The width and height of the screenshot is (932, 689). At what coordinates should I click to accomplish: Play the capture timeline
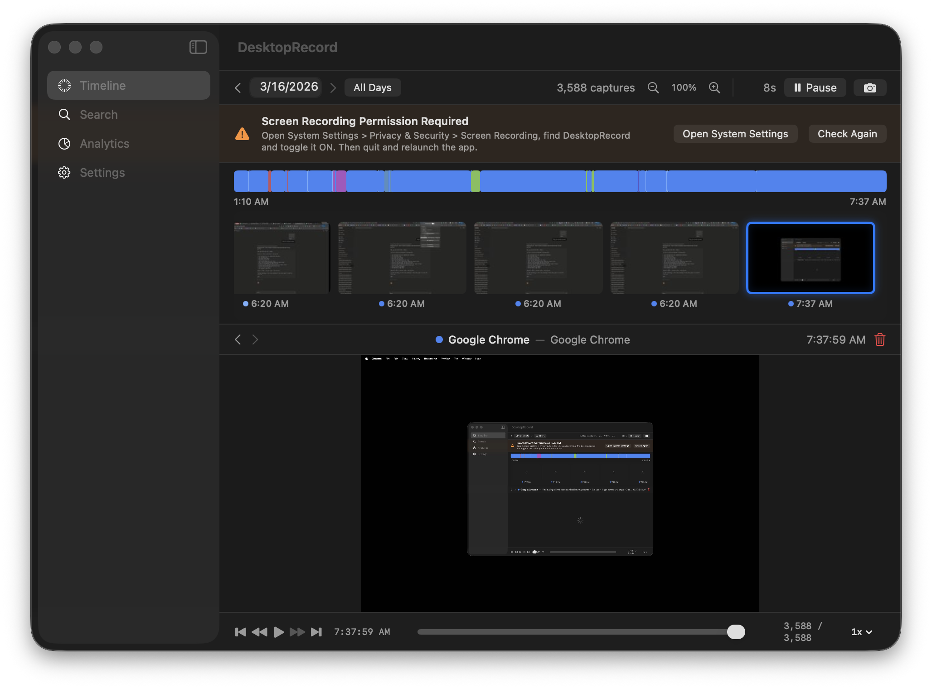click(x=279, y=632)
